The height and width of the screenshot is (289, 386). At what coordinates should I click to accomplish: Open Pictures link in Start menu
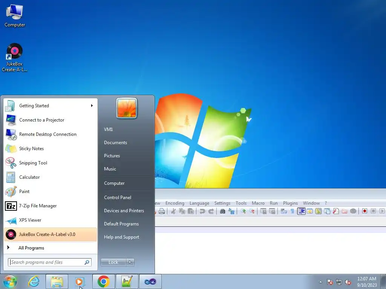(112, 156)
